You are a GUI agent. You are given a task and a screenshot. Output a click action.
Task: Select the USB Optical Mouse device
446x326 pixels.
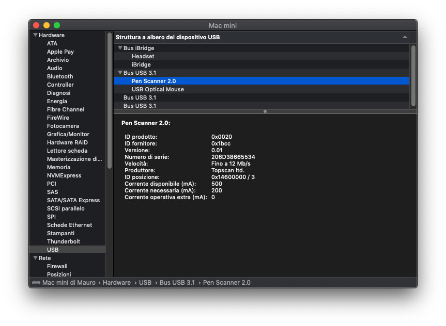click(x=158, y=89)
